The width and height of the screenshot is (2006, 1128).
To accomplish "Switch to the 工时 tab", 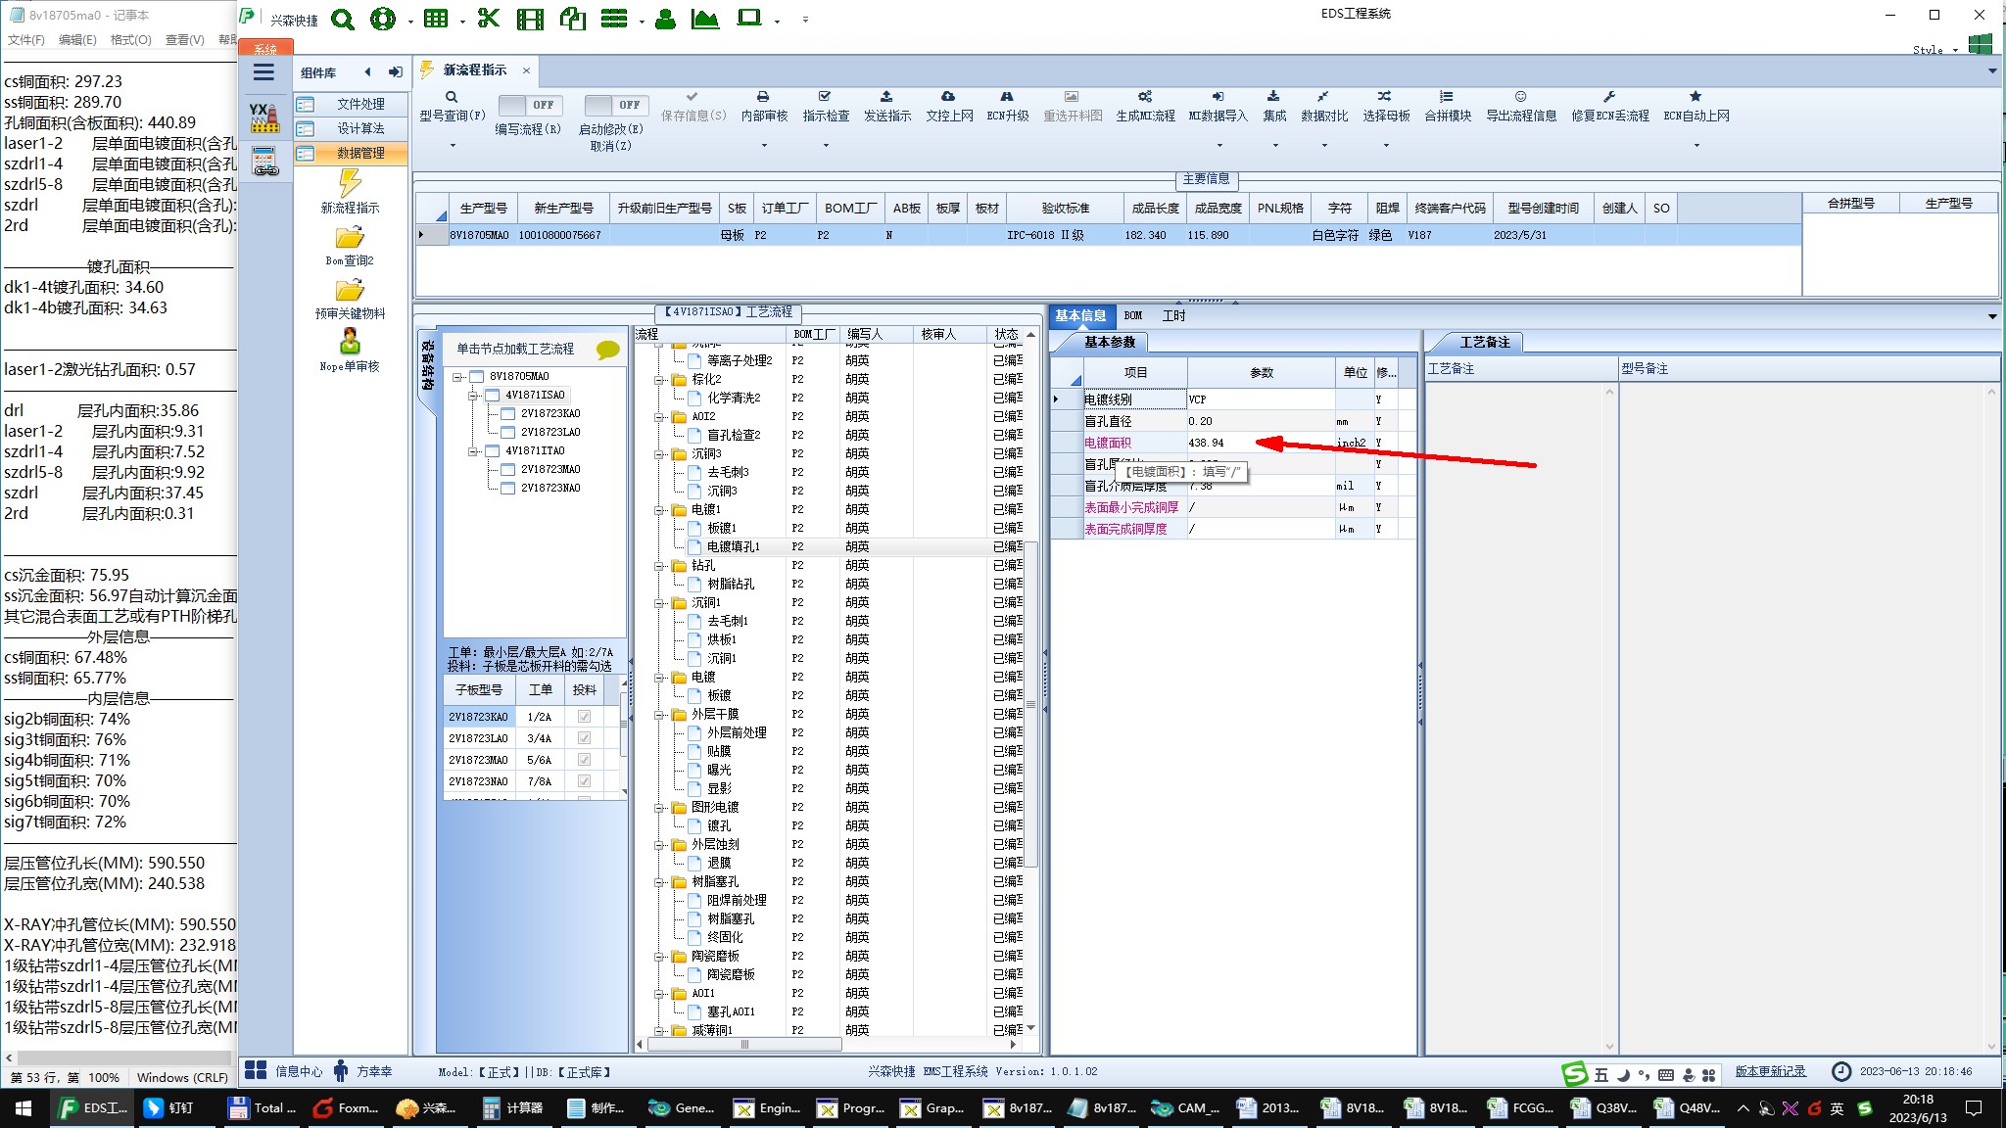I will [x=1173, y=315].
